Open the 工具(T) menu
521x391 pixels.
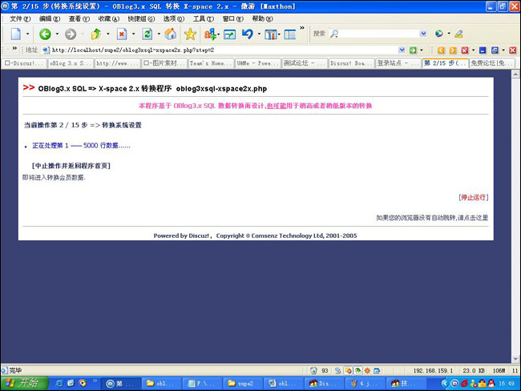[x=204, y=18]
